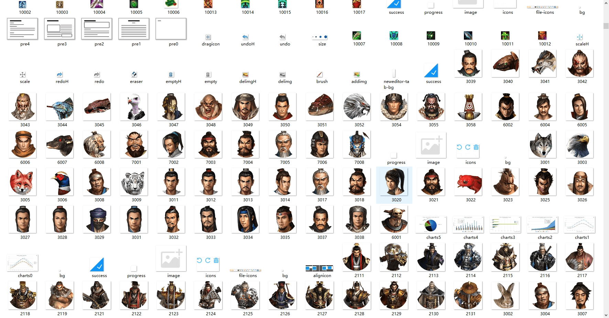Select the charts2 area chart thumbnail

tap(542, 225)
